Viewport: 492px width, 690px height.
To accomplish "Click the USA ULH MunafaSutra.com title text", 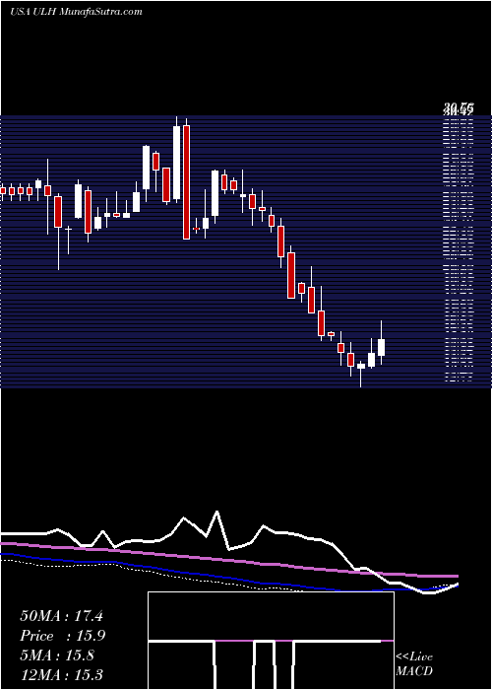I will coord(76,12).
